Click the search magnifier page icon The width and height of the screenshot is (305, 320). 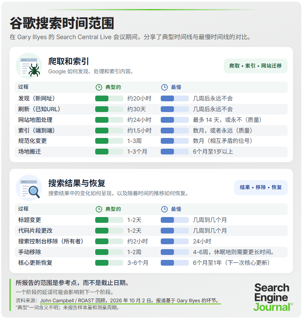pyautogui.click(x=29, y=188)
